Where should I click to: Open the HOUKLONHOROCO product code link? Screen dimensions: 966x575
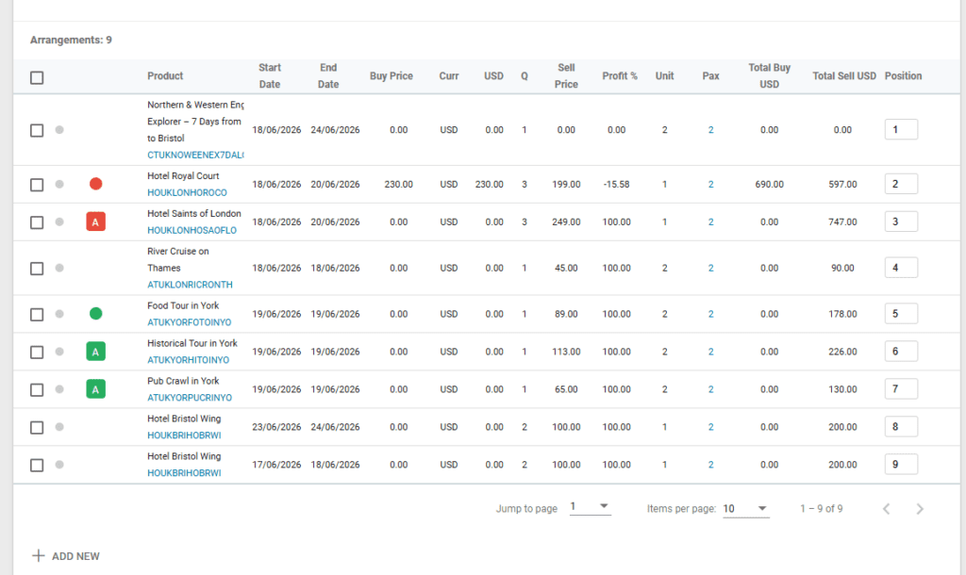(187, 192)
